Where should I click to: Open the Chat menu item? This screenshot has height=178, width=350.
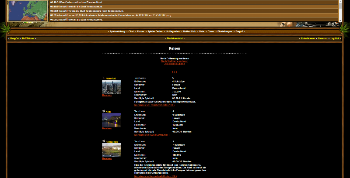[131, 31]
